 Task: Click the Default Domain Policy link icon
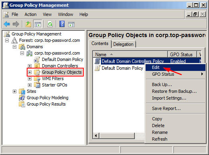37,59
